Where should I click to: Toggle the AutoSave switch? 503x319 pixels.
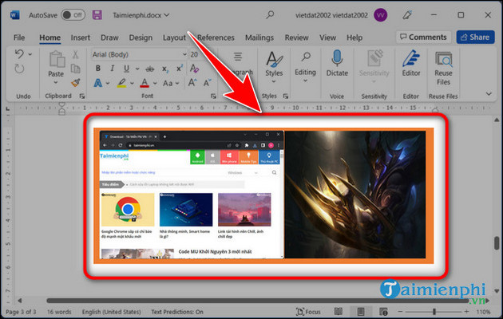coord(73,15)
